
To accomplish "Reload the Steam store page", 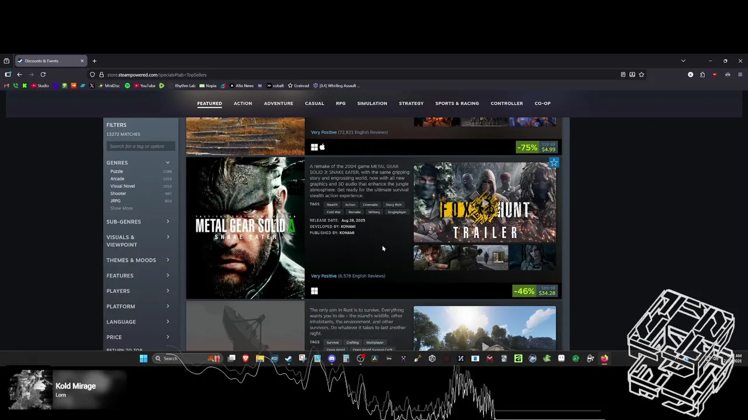I will coord(43,75).
